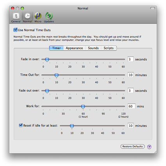The image size is (166, 166).
Task: Switch to the Appearance tab
Action: [74, 48]
